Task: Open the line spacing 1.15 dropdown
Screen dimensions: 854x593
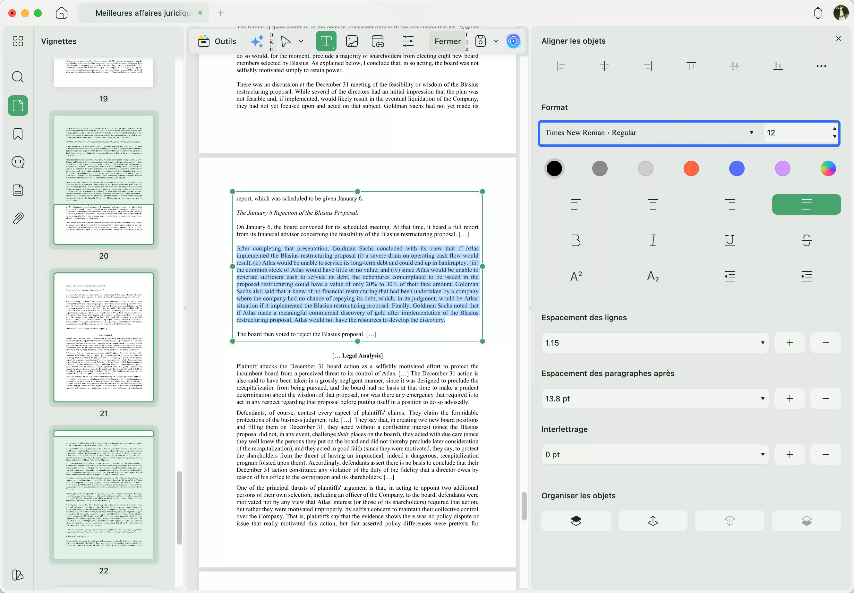Action: (x=762, y=343)
